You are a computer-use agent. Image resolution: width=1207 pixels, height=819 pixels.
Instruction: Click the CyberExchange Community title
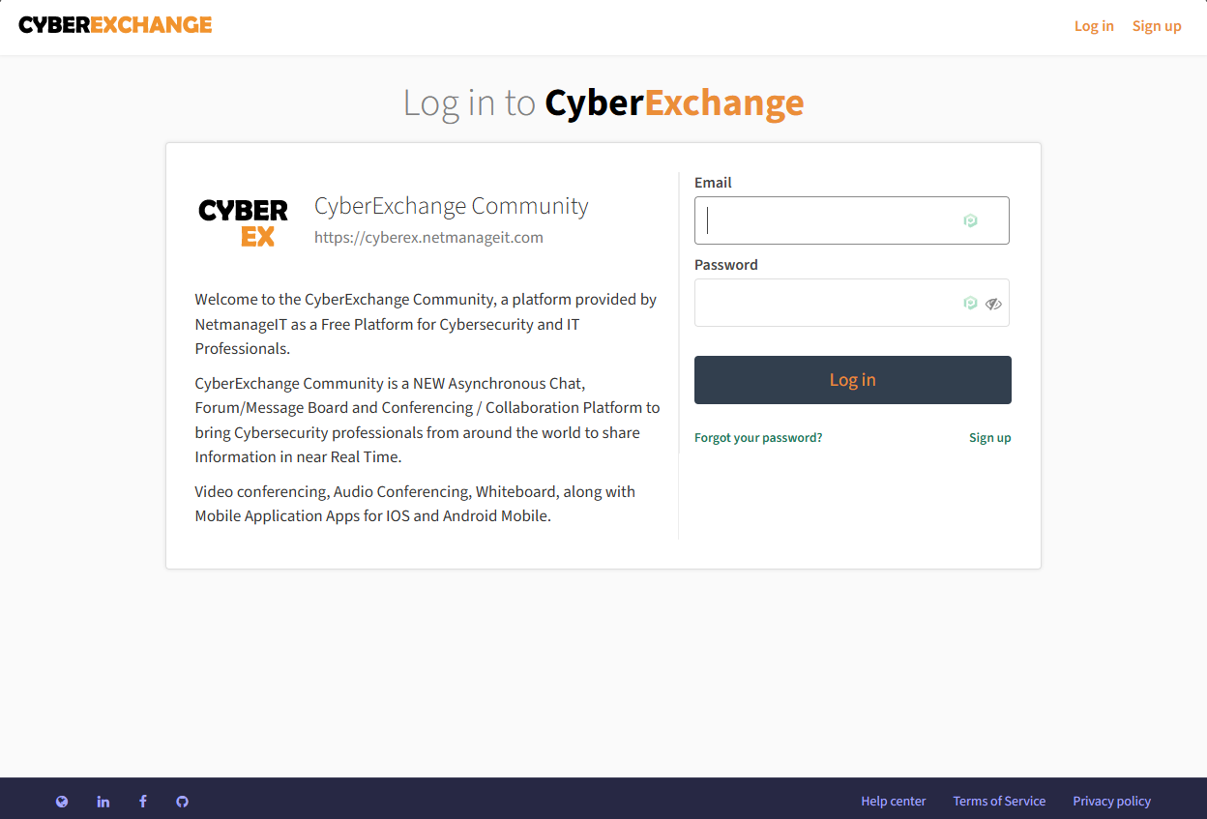pos(451,206)
